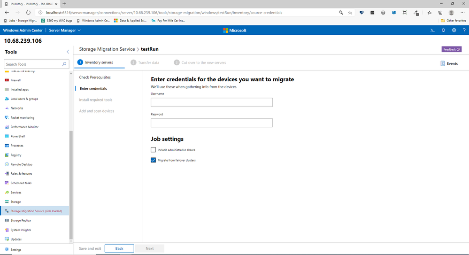Launch the PowerShell tool icon

point(7,136)
